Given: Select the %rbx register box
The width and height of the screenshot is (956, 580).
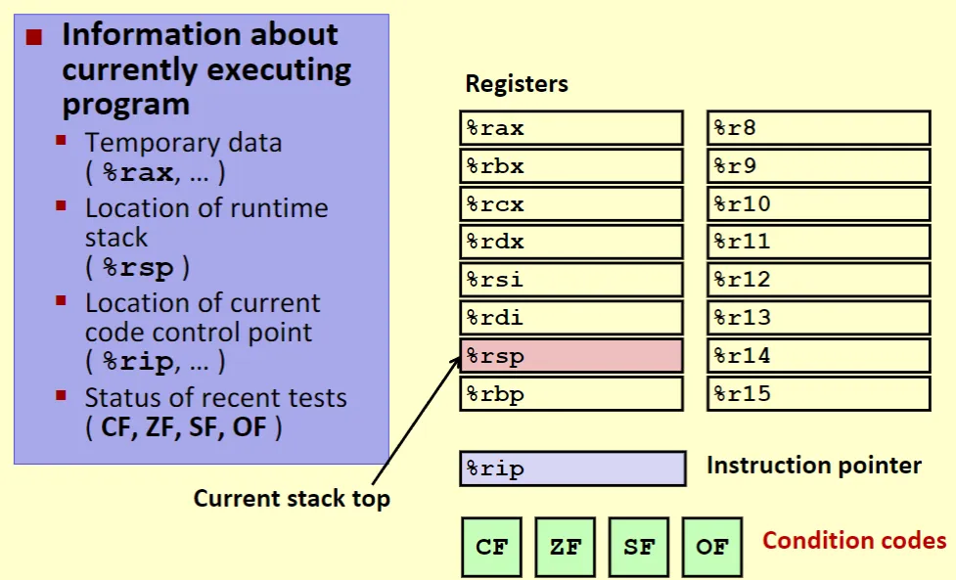Looking at the screenshot, I should (x=570, y=166).
